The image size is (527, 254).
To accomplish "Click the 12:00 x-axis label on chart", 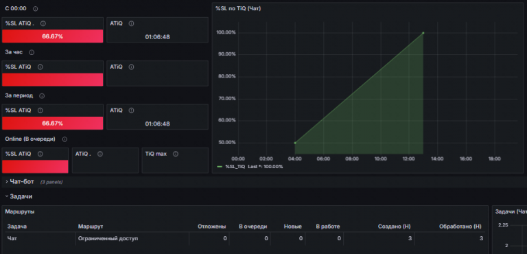I will click(409, 159).
